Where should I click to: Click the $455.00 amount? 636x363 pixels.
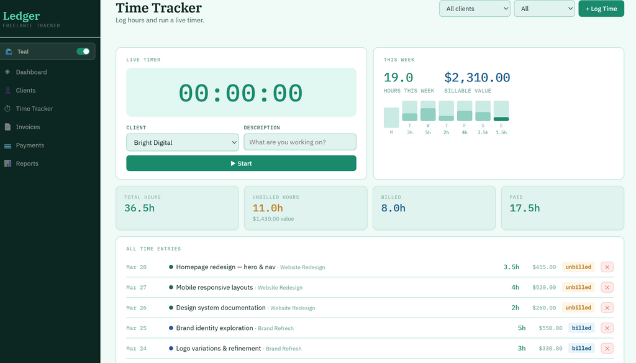544,267
